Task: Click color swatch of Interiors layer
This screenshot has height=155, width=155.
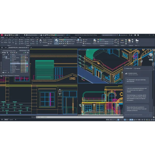Action: pyautogui.click(x=27, y=65)
